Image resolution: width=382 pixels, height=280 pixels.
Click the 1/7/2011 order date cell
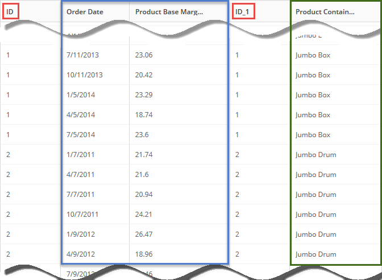point(81,155)
